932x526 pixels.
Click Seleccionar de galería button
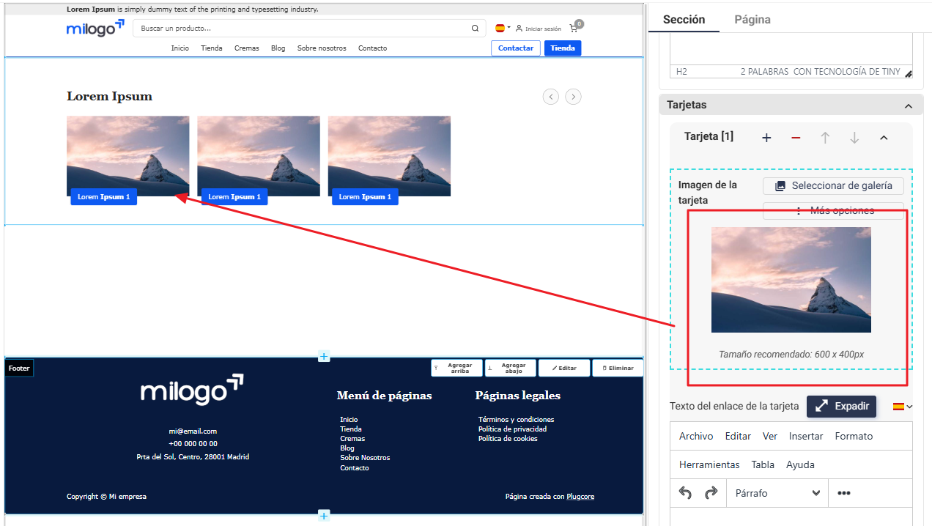[x=833, y=186]
